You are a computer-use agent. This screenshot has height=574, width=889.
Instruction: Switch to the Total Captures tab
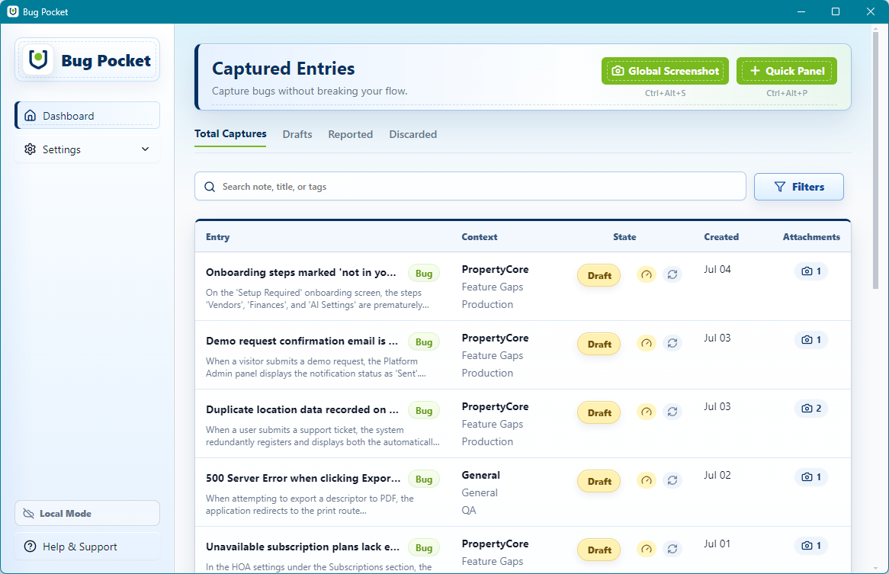click(x=230, y=133)
